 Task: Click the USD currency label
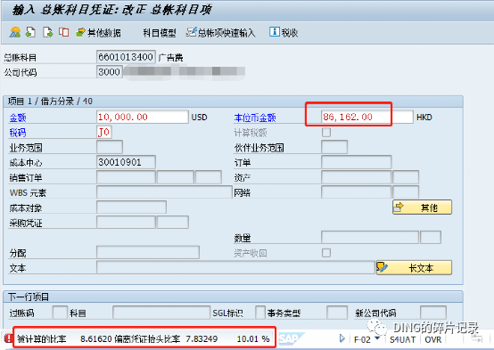coord(199,118)
